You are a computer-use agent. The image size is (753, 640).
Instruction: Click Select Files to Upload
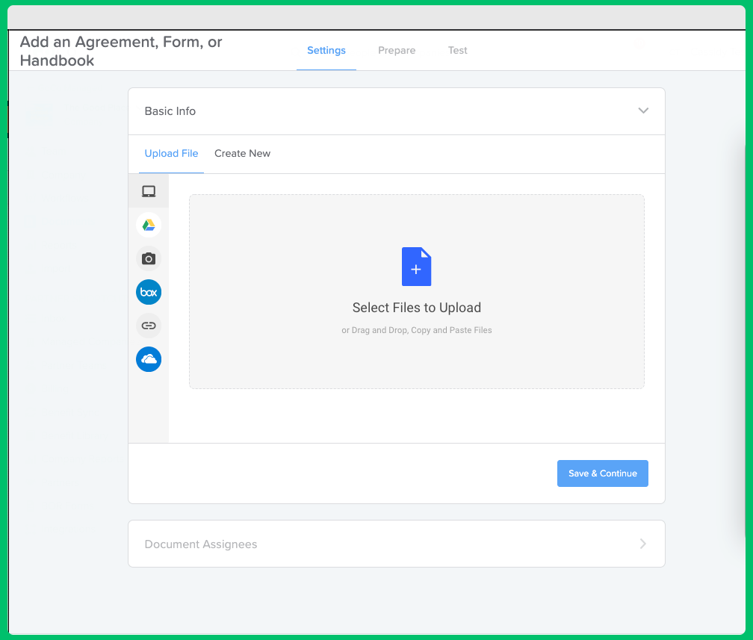416,307
